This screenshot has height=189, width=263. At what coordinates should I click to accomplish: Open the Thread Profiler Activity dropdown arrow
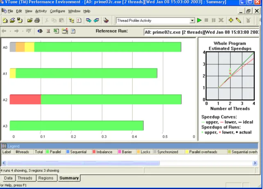pos(192,21)
